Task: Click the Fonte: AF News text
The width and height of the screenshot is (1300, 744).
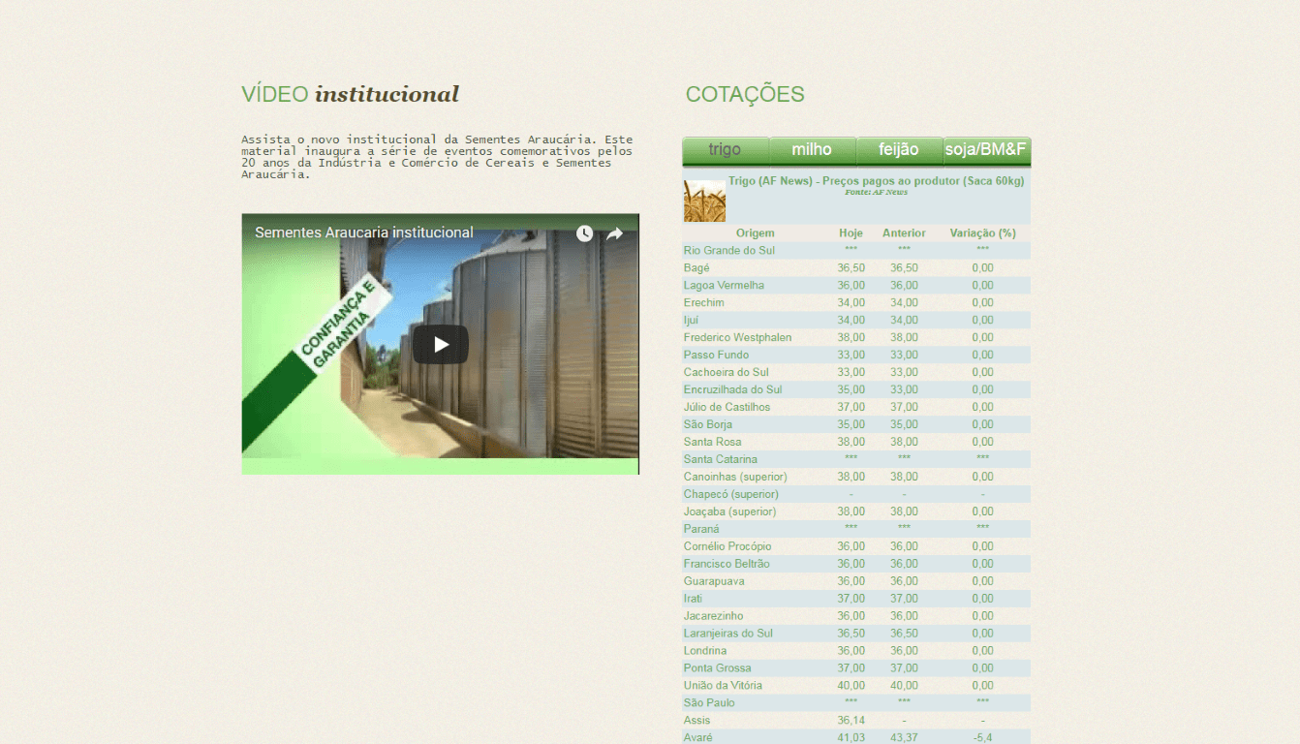Action: pyautogui.click(x=876, y=192)
